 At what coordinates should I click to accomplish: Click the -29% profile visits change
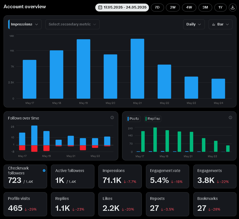pos(30,209)
